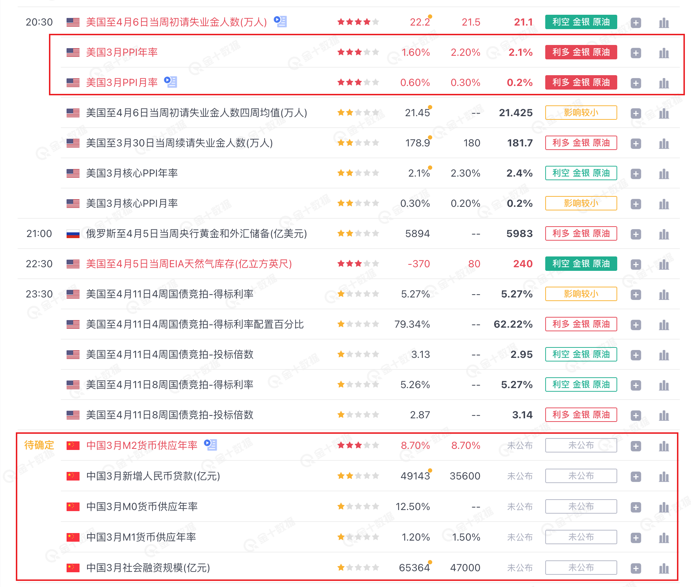
Task: Open the 美国至4月5日当周EIA天然气库存 link
Action: pyautogui.click(x=189, y=264)
